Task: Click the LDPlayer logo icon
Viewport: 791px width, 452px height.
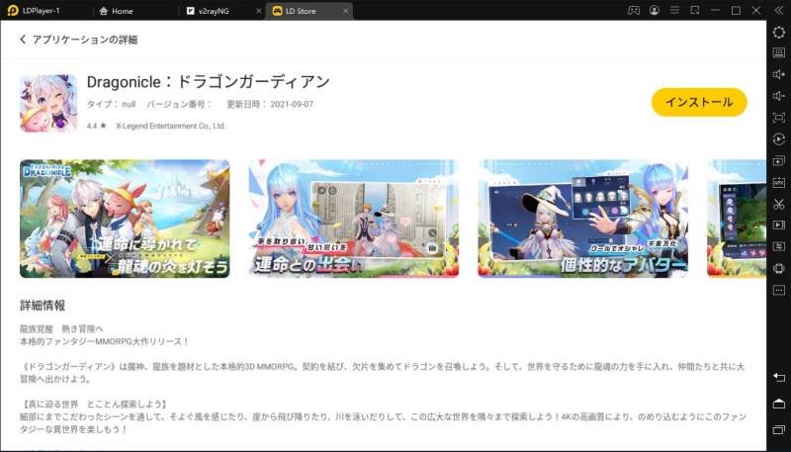Action: [x=13, y=11]
